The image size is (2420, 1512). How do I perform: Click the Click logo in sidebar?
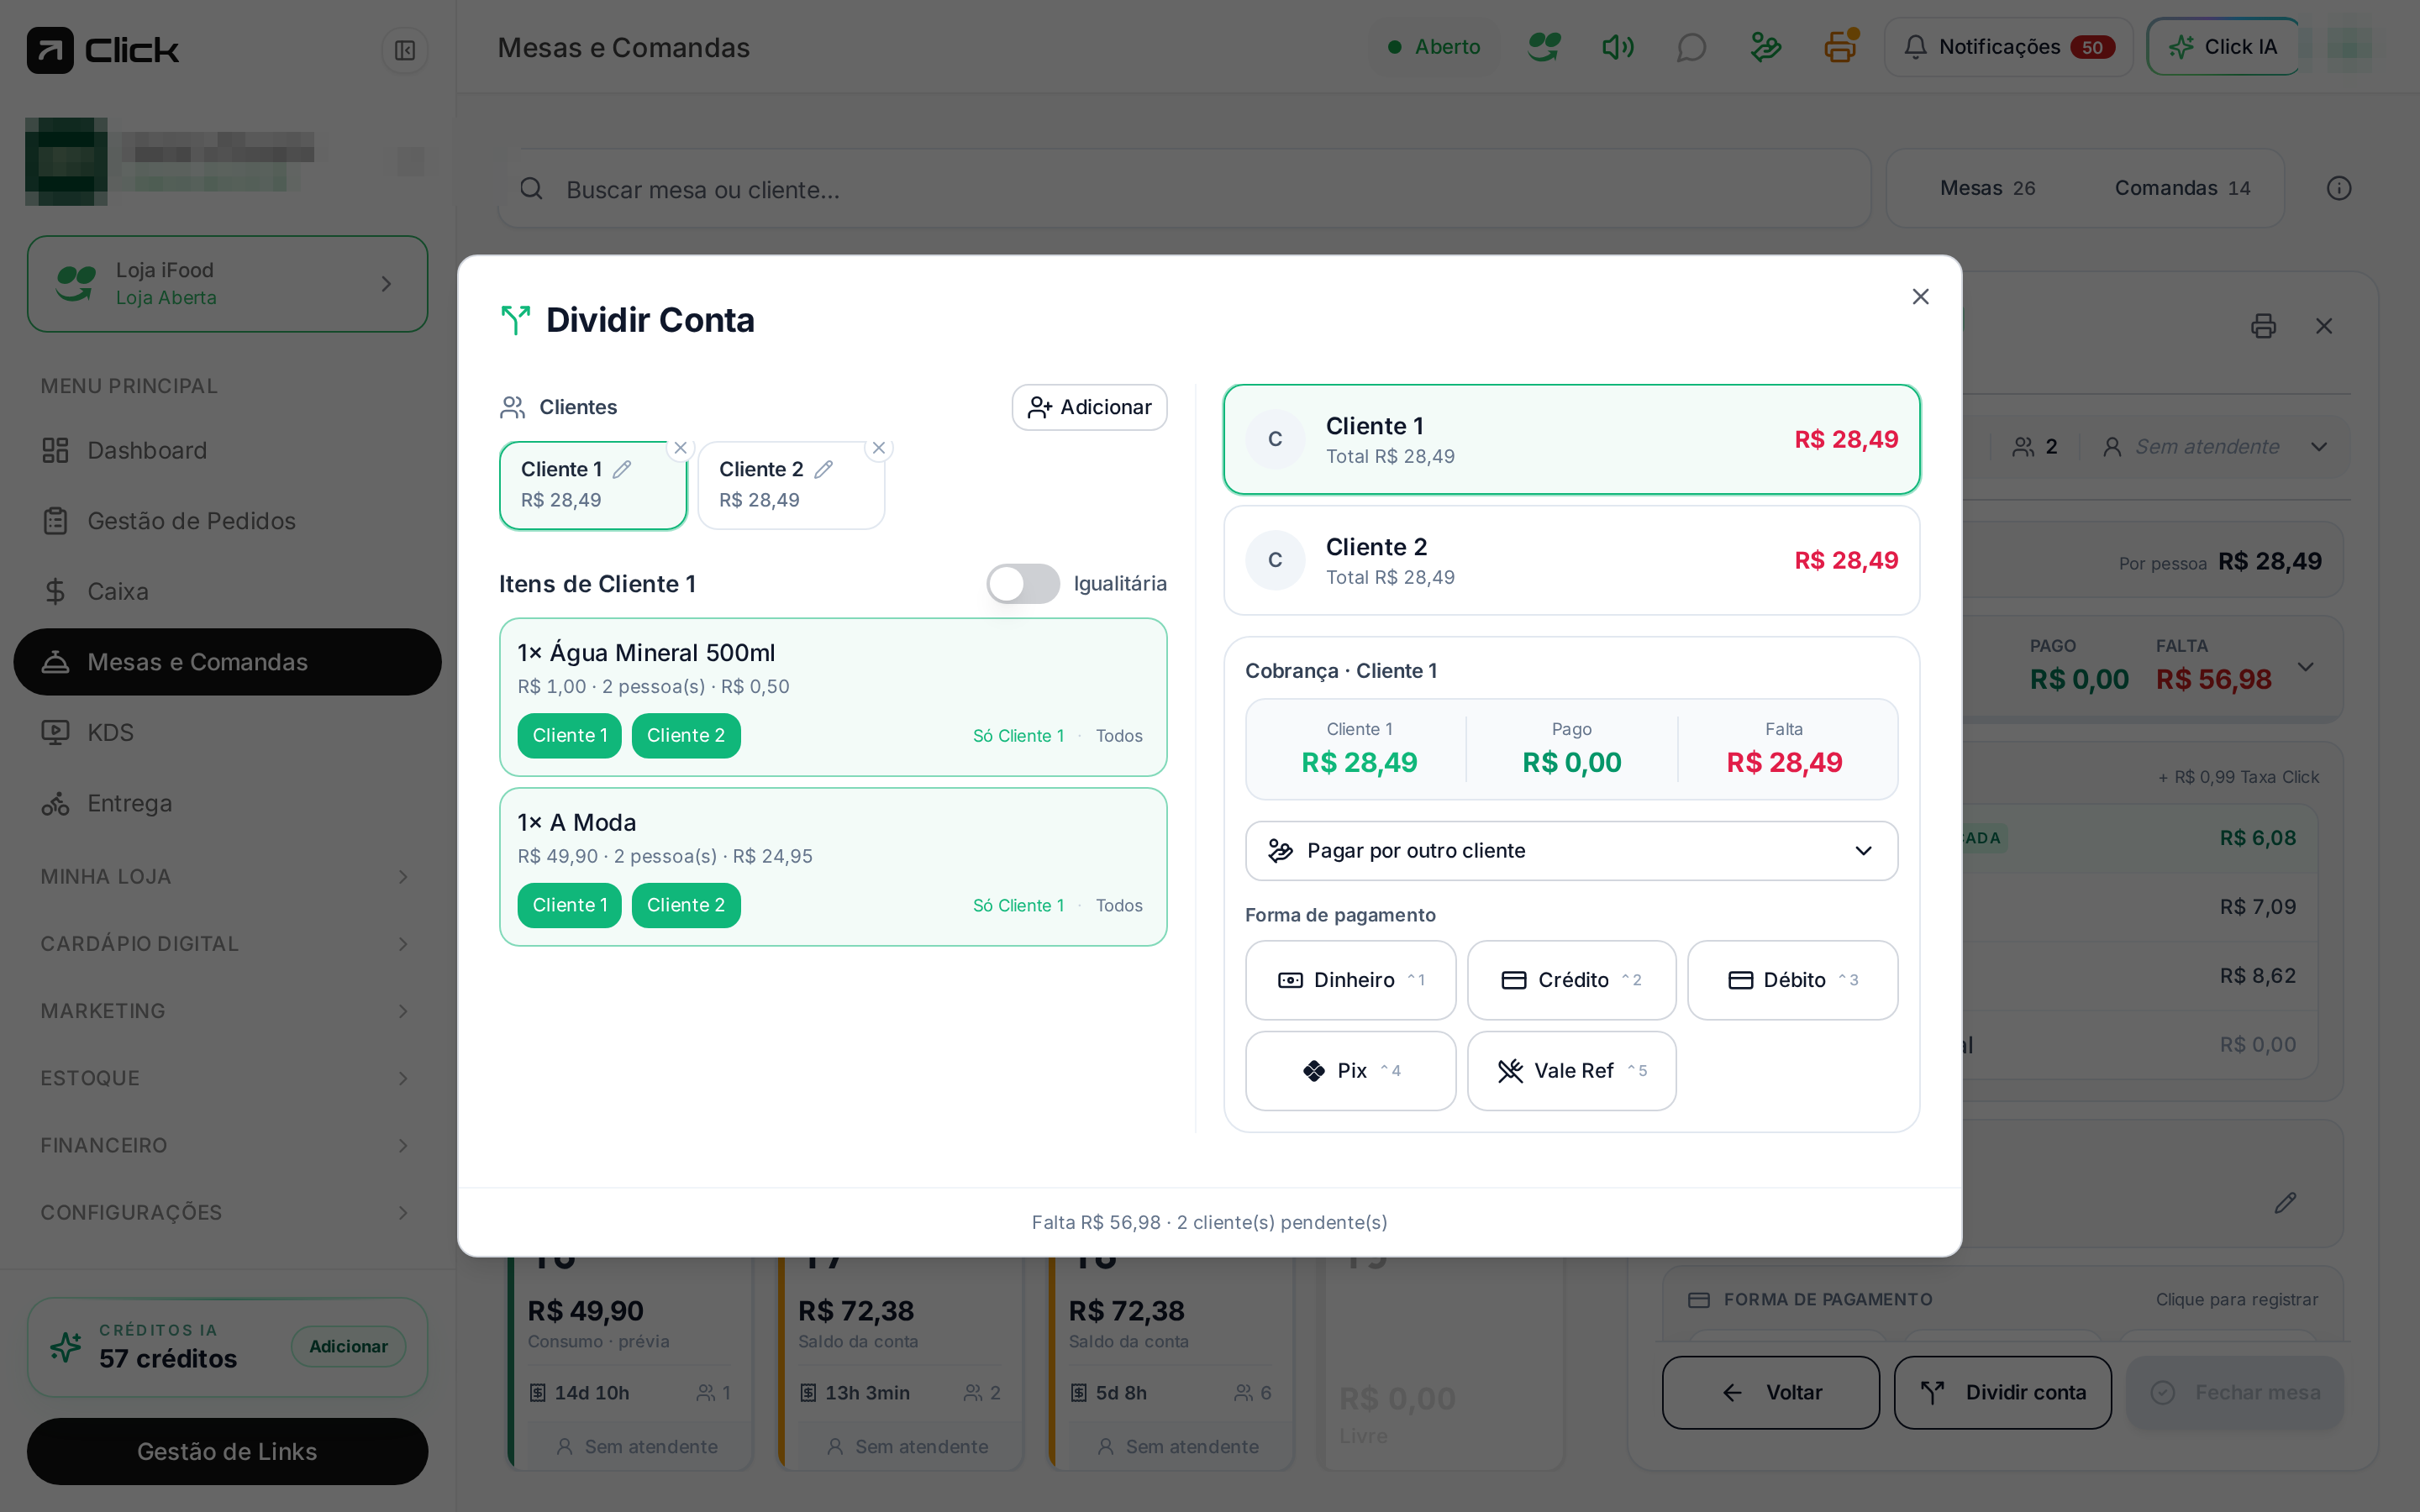tap(103, 50)
